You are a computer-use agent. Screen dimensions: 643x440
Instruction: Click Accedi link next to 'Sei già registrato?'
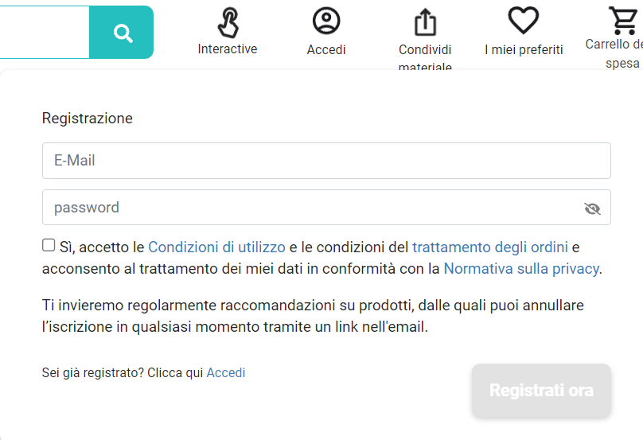(226, 372)
